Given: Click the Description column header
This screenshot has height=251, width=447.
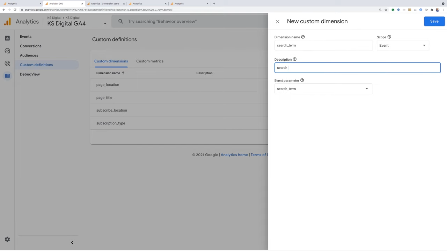Looking at the screenshot, I should [204, 73].
